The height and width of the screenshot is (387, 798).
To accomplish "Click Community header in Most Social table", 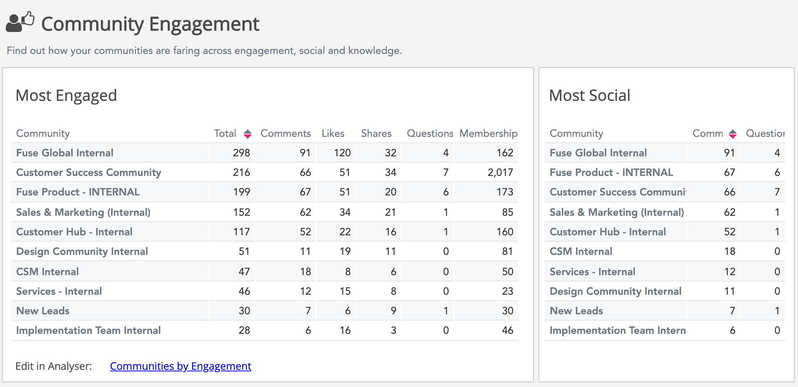I will click(576, 134).
